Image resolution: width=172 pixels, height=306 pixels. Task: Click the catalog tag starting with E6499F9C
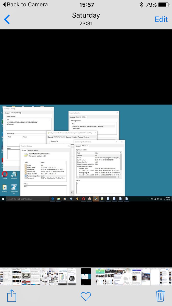[x=22, y=122]
